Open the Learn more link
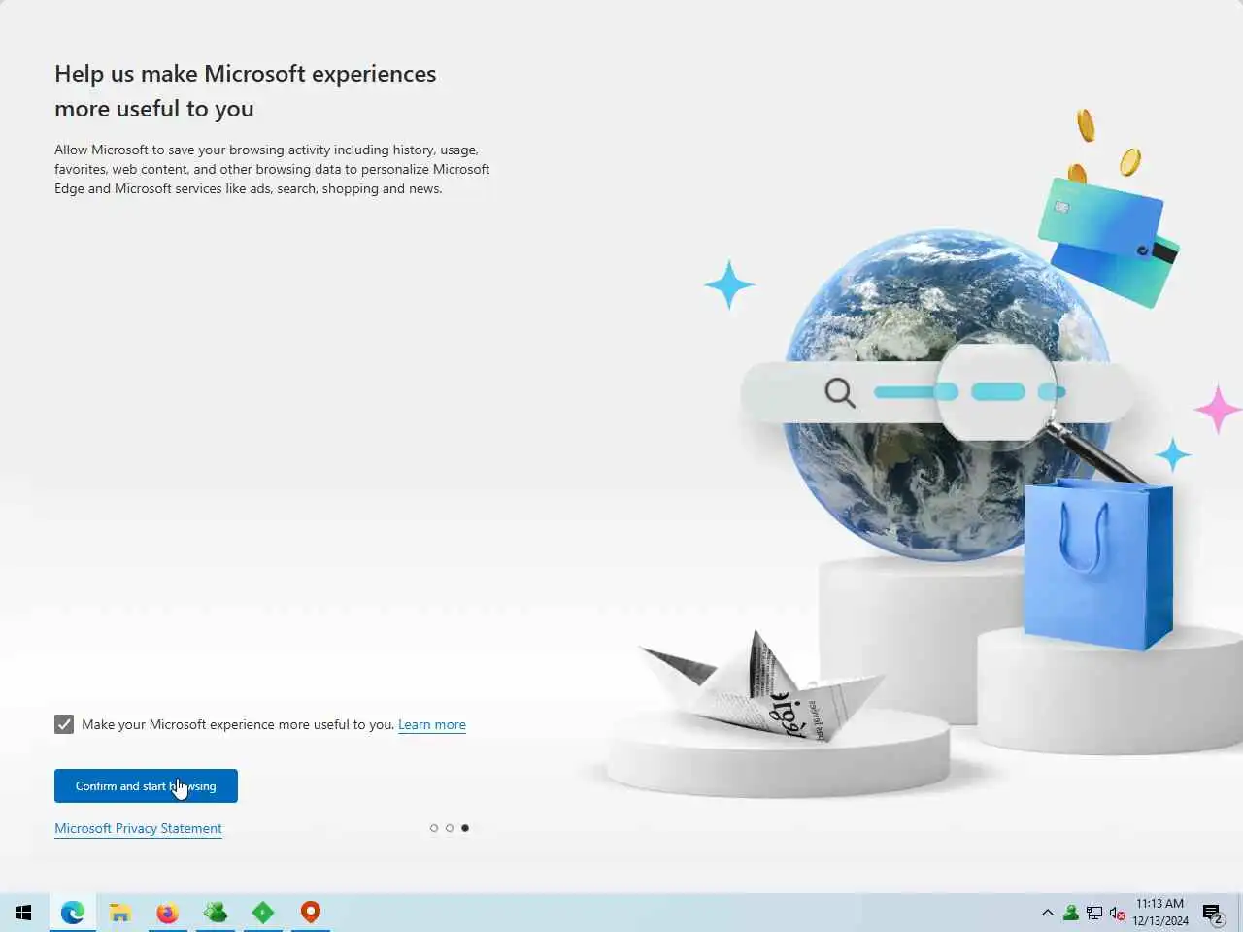Viewport: 1243px width, 932px height. 432,724
